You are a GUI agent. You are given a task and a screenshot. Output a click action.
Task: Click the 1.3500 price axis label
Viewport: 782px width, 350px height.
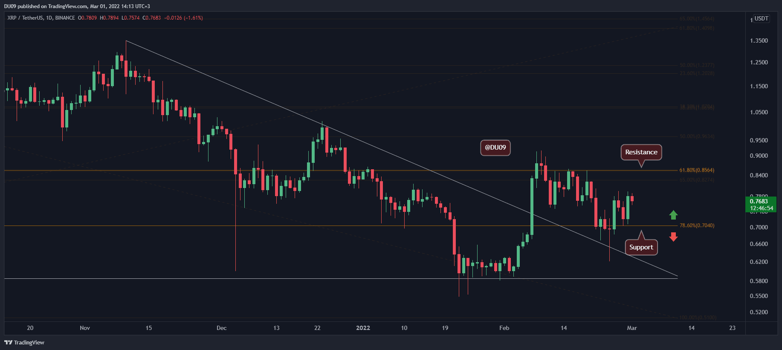tap(759, 40)
